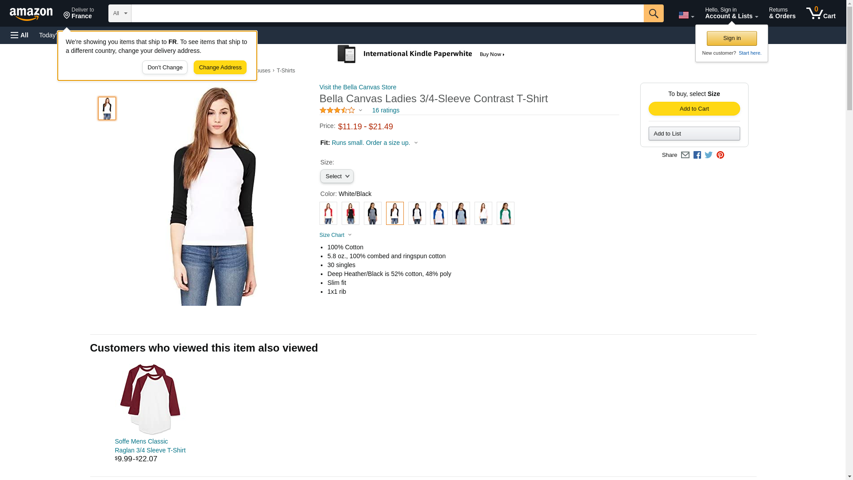Expand the search category All dropdown
Screen dimensions: 853x480
coord(120,13)
